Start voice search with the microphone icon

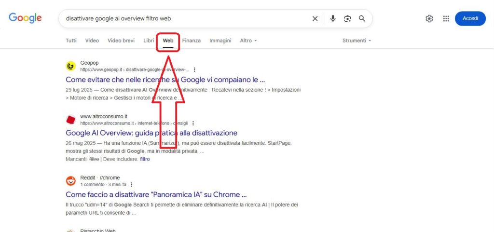point(333,19)
